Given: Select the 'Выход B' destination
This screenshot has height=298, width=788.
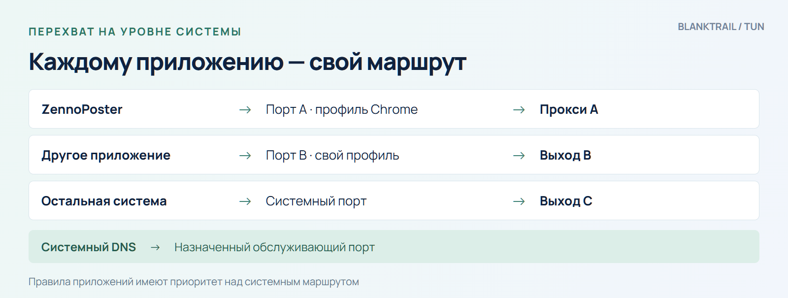Looking at the screenshot, I should pos(565,156).
